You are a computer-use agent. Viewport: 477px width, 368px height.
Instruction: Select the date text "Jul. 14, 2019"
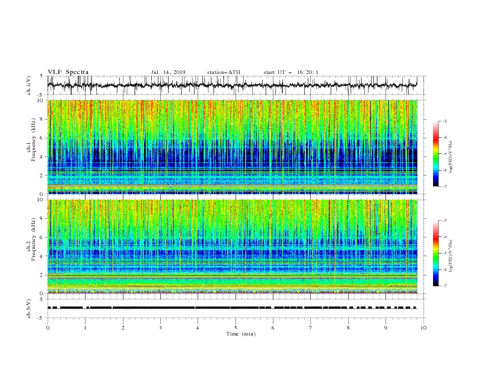[x=168, y=72]
